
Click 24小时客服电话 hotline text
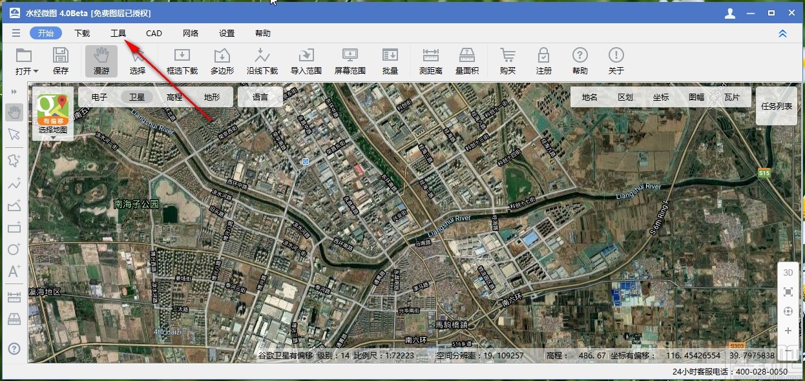click(x=729, y=371)
